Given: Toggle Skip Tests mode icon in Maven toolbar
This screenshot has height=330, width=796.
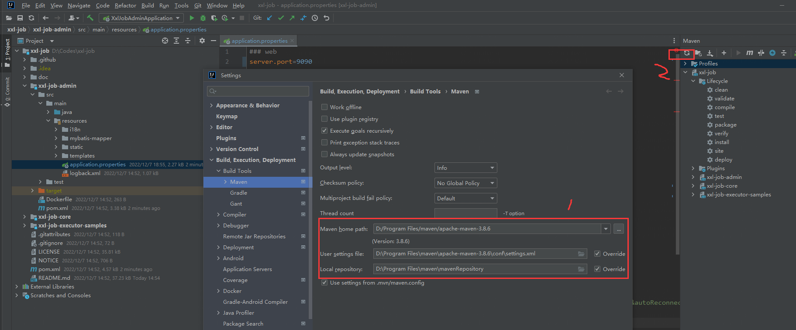Looking at the screenshot, I should click(x=761, y=53).
